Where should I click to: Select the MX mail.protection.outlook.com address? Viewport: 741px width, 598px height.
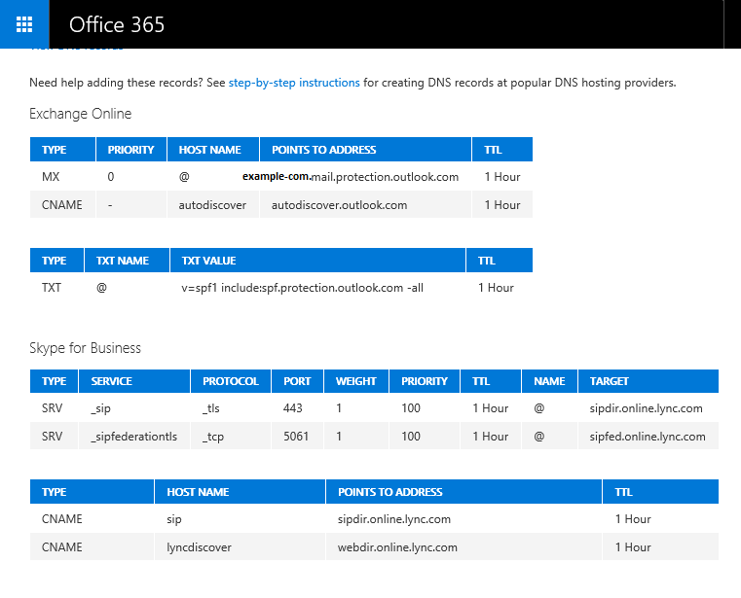(x=350, y=177)
